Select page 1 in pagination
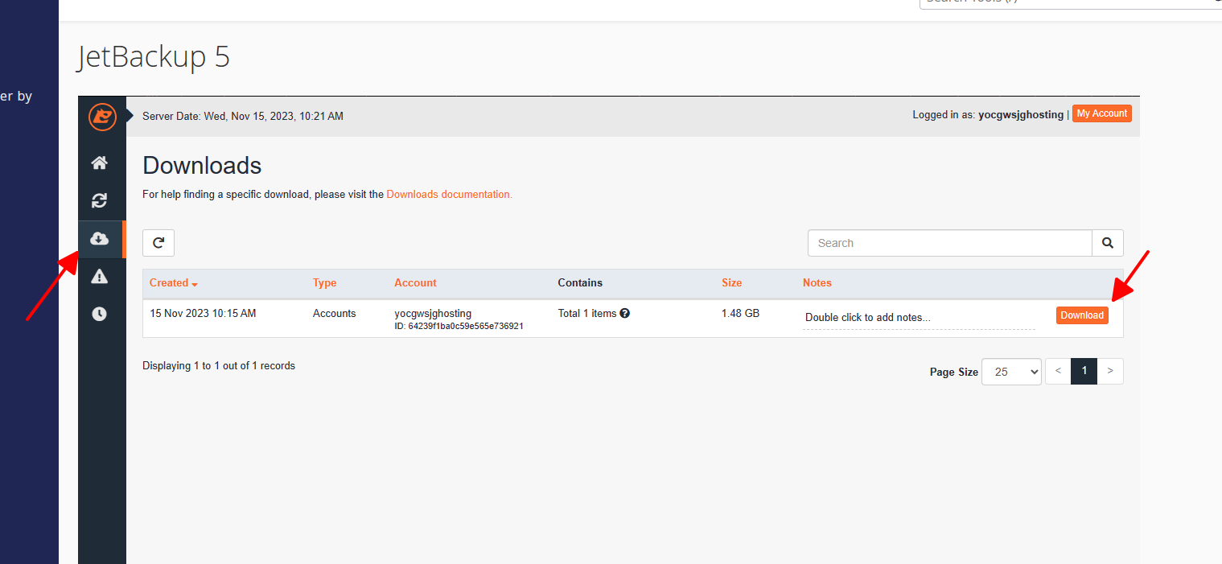 click(x=1084, y=371)
